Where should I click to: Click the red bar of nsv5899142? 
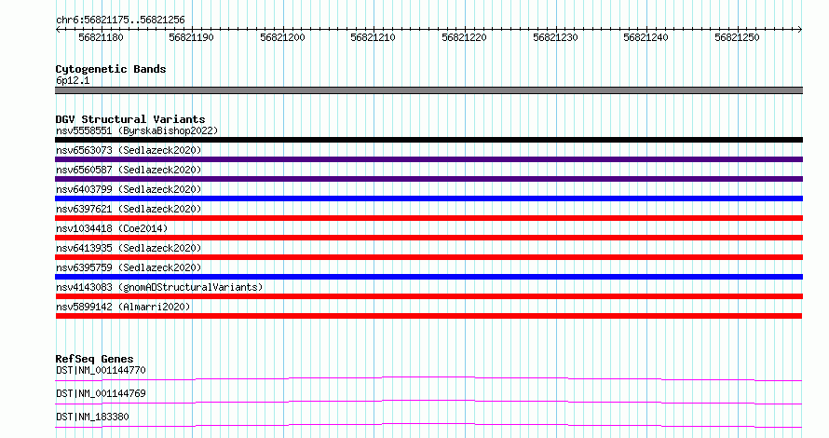[428, 316]
